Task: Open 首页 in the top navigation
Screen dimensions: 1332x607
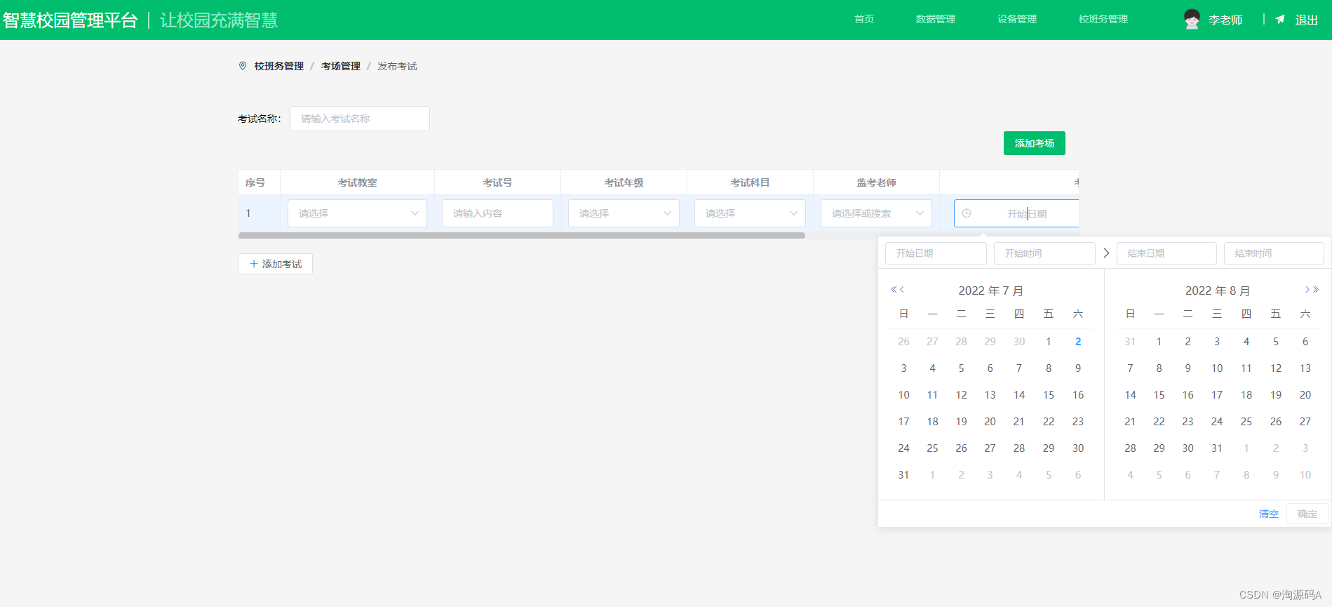Action: [864, 20]
